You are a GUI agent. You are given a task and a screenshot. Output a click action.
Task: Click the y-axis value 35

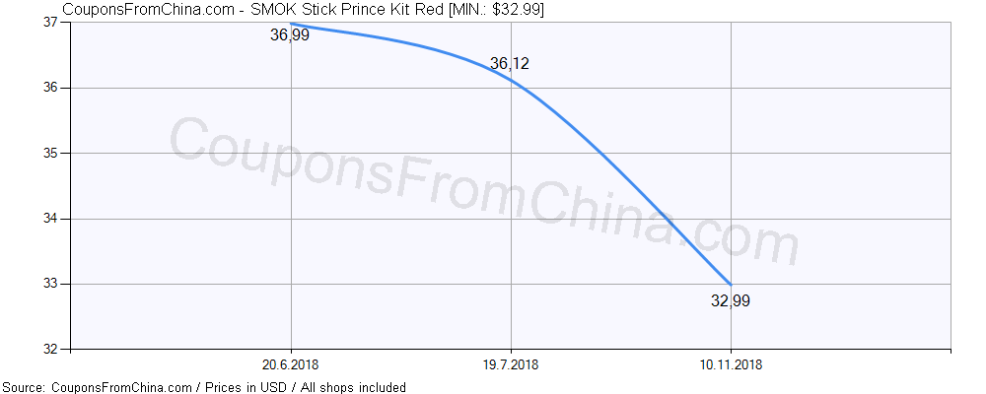49,153
